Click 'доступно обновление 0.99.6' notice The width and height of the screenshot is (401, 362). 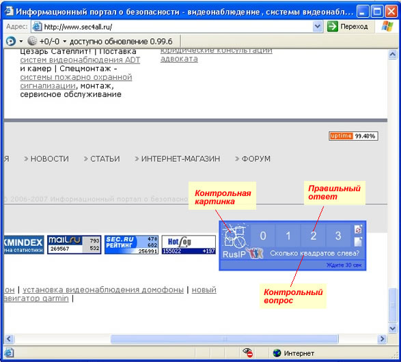point(121,42)
